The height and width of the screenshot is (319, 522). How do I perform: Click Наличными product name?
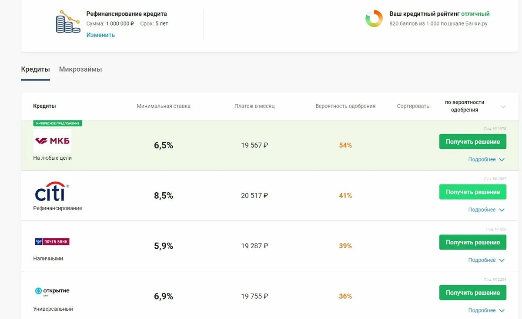point(48,259)
